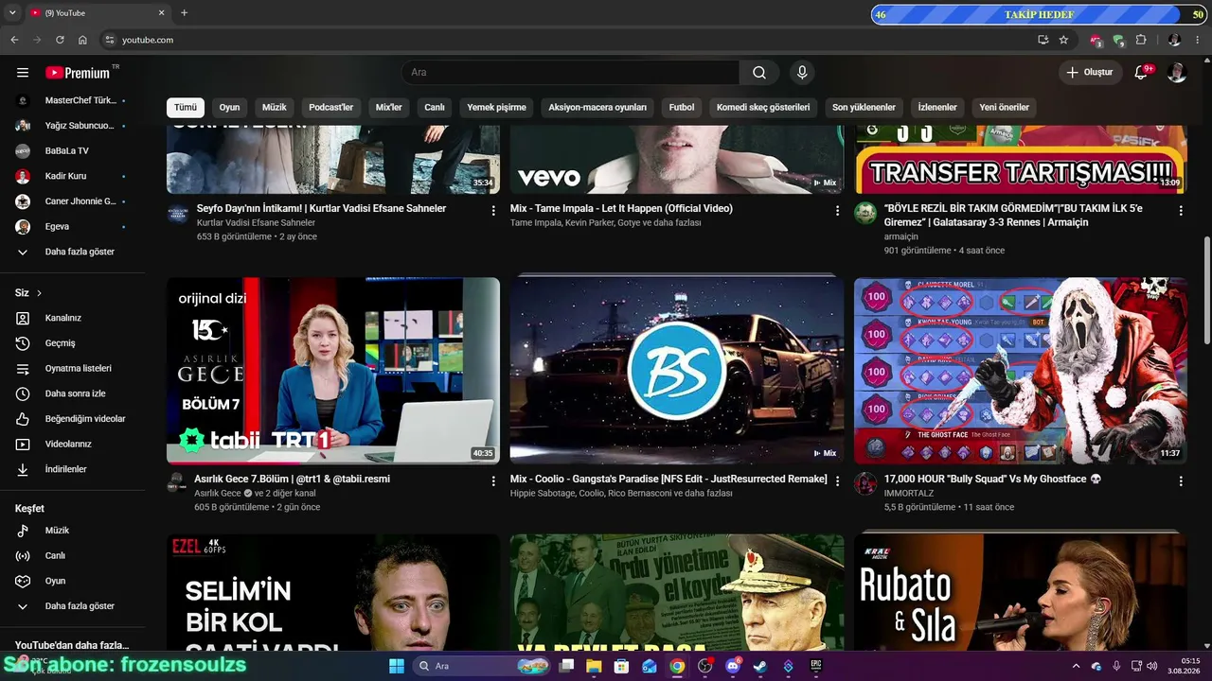The image size is (1212, 681).
Task: Play the BS Gangsta's Paradise mix thumbnail
Action: [677, 371]
